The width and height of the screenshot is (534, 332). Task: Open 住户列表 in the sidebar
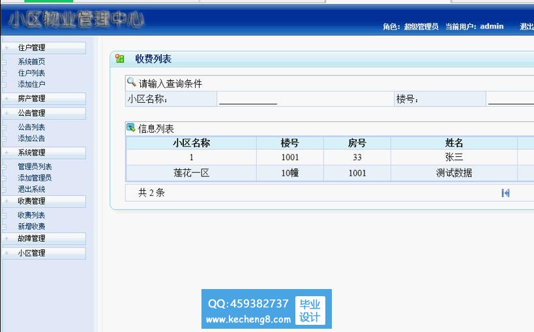pos(31,73)
